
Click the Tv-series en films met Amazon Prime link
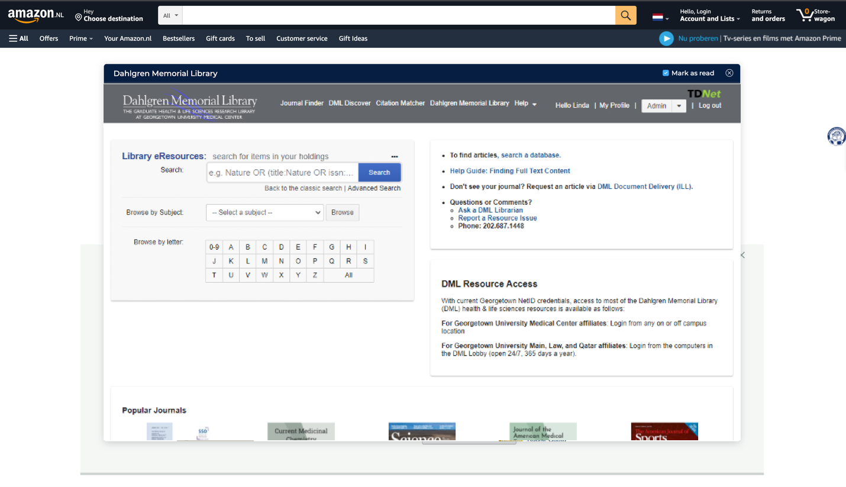(x=782, y=38)
